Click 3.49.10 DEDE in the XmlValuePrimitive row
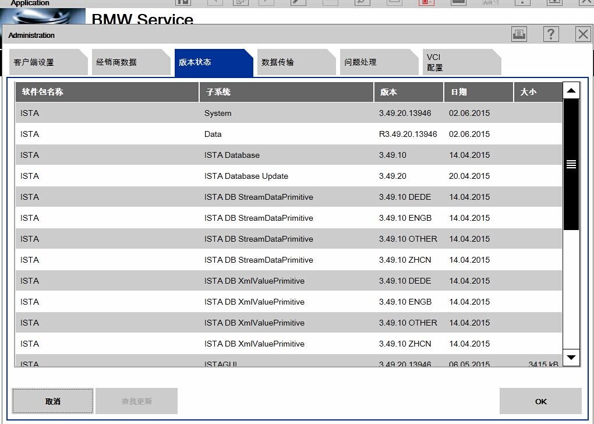The width and height of the screenshot is (594, 424). (405, 281)
